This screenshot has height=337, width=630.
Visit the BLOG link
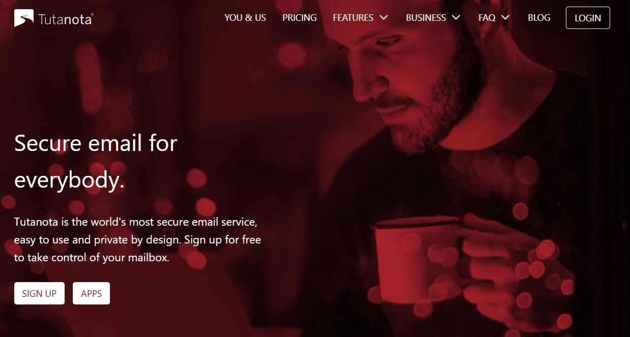[x=539, y=18]
